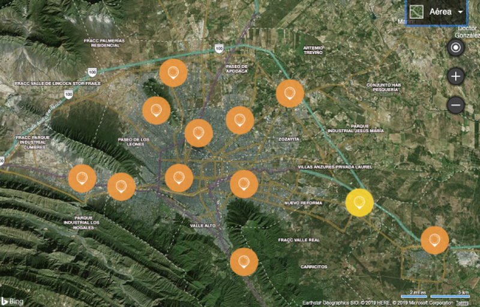Open the Terms link
The width and height of the screenshot is (480, 307).
click(x=462, y=303)
